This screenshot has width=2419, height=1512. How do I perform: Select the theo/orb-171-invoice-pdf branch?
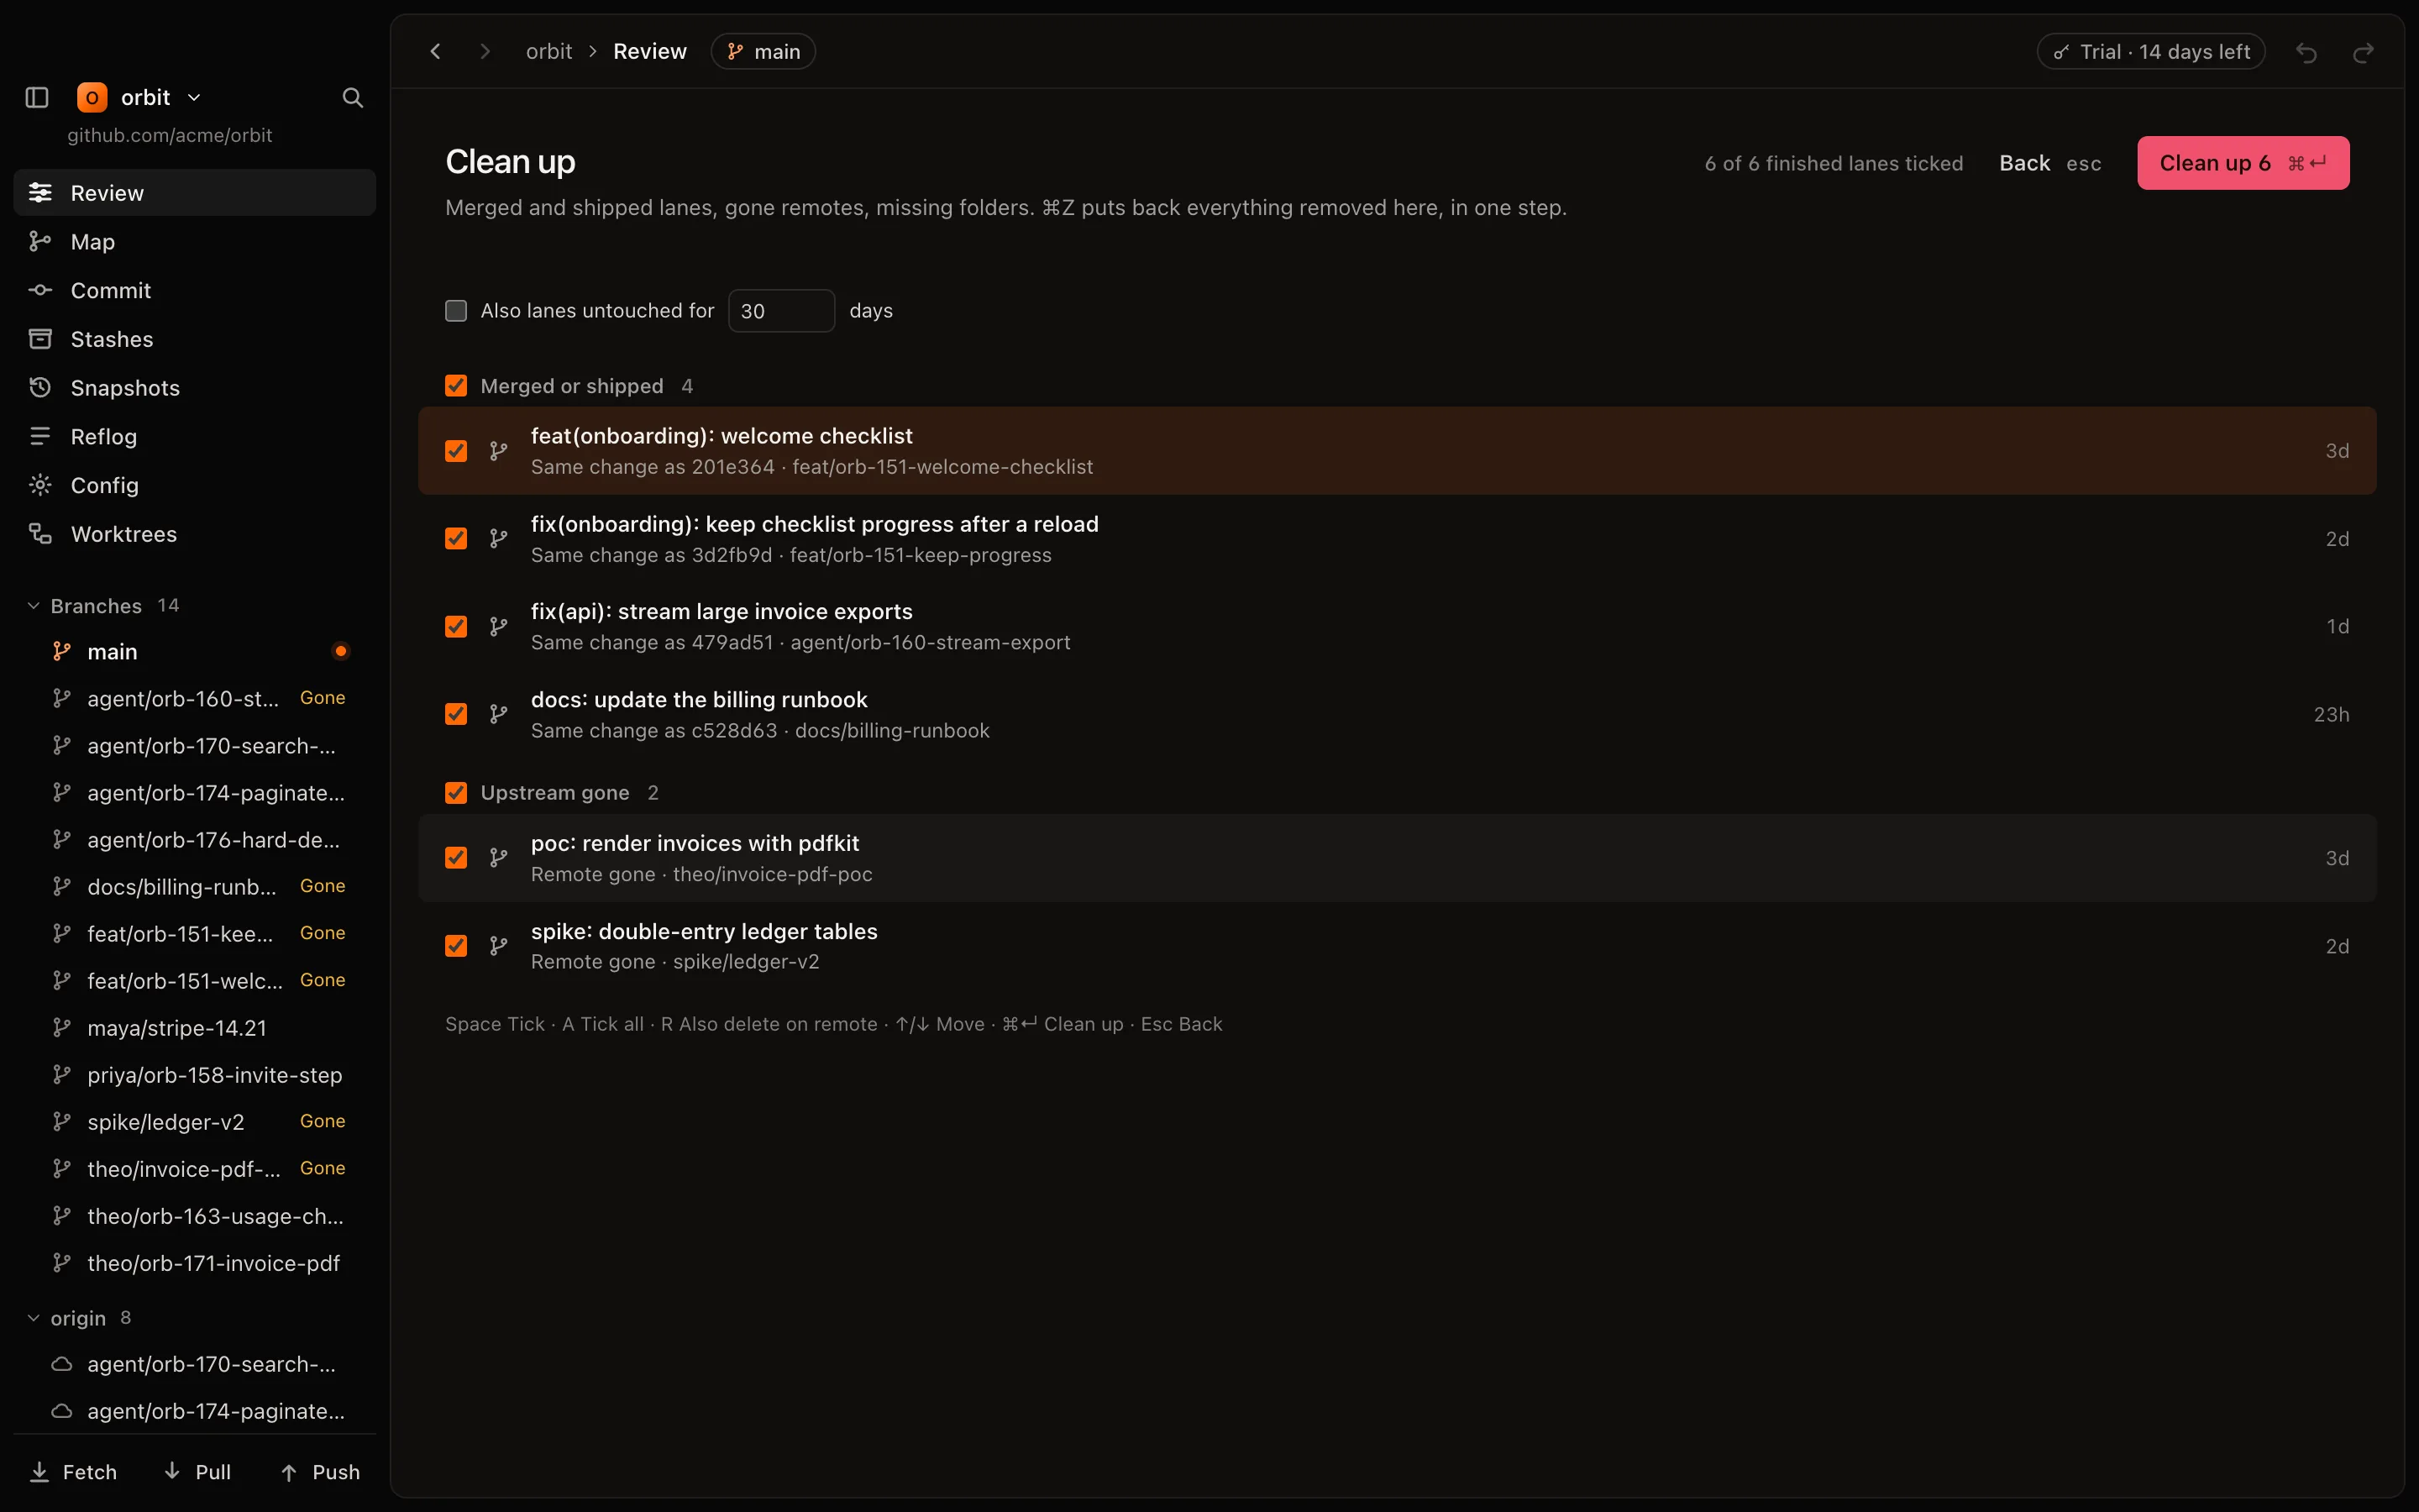tap(195, 1263)
